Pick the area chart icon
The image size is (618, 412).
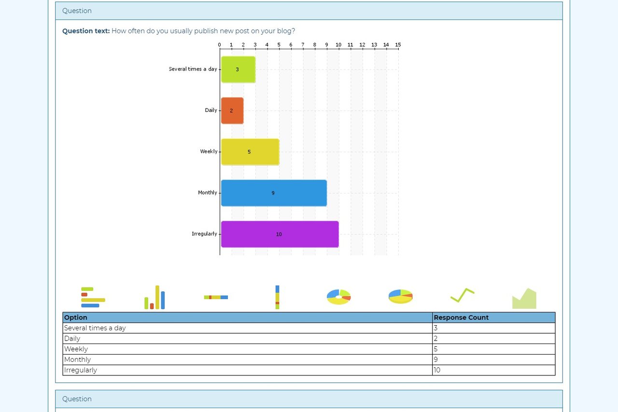point(524,299)
